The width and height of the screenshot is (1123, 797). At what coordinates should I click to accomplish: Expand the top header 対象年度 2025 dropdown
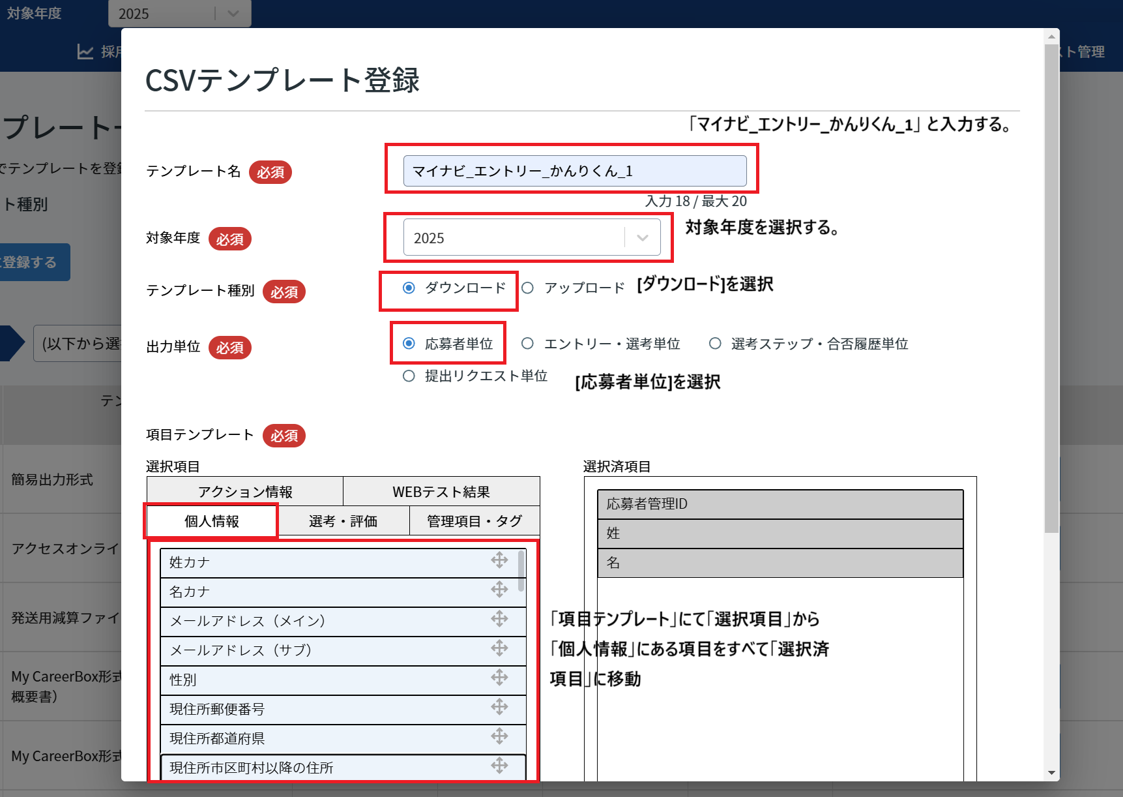click(179, 14)
